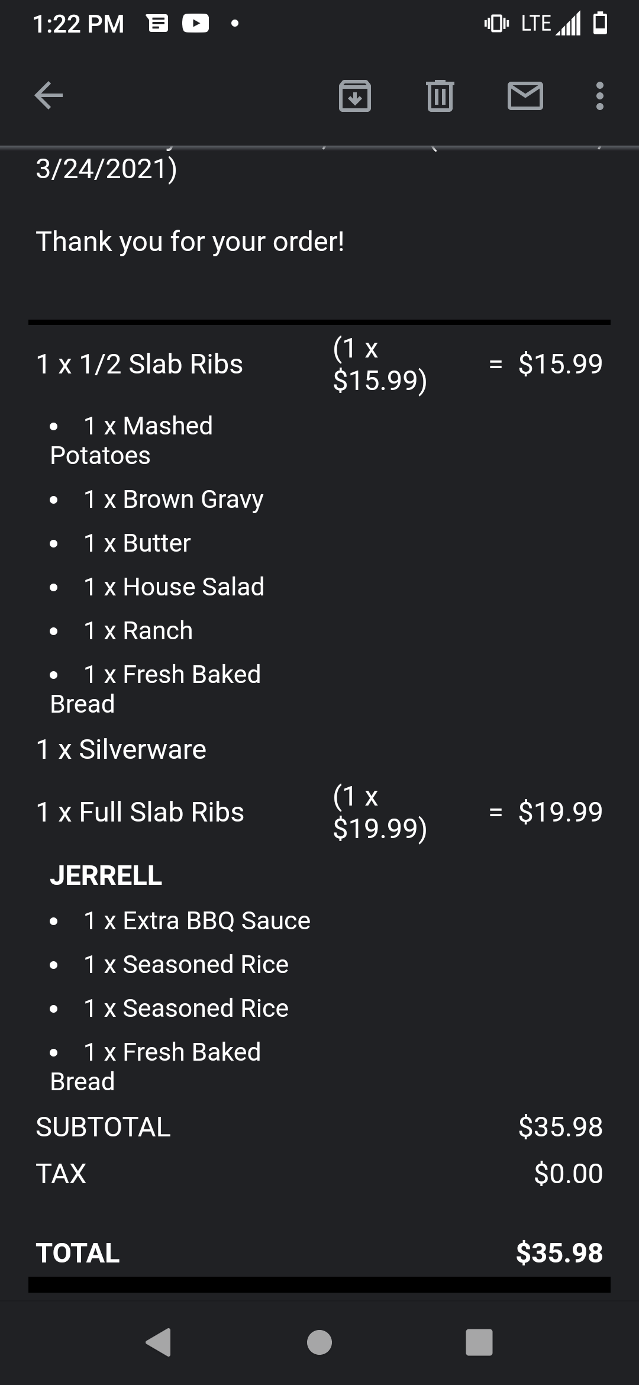This screenshot has height=1385, width=639.
Task: Tap the '1 x 1/2 Slab Ribs' item
Action: pyautogui.click(x=140, y=364)
